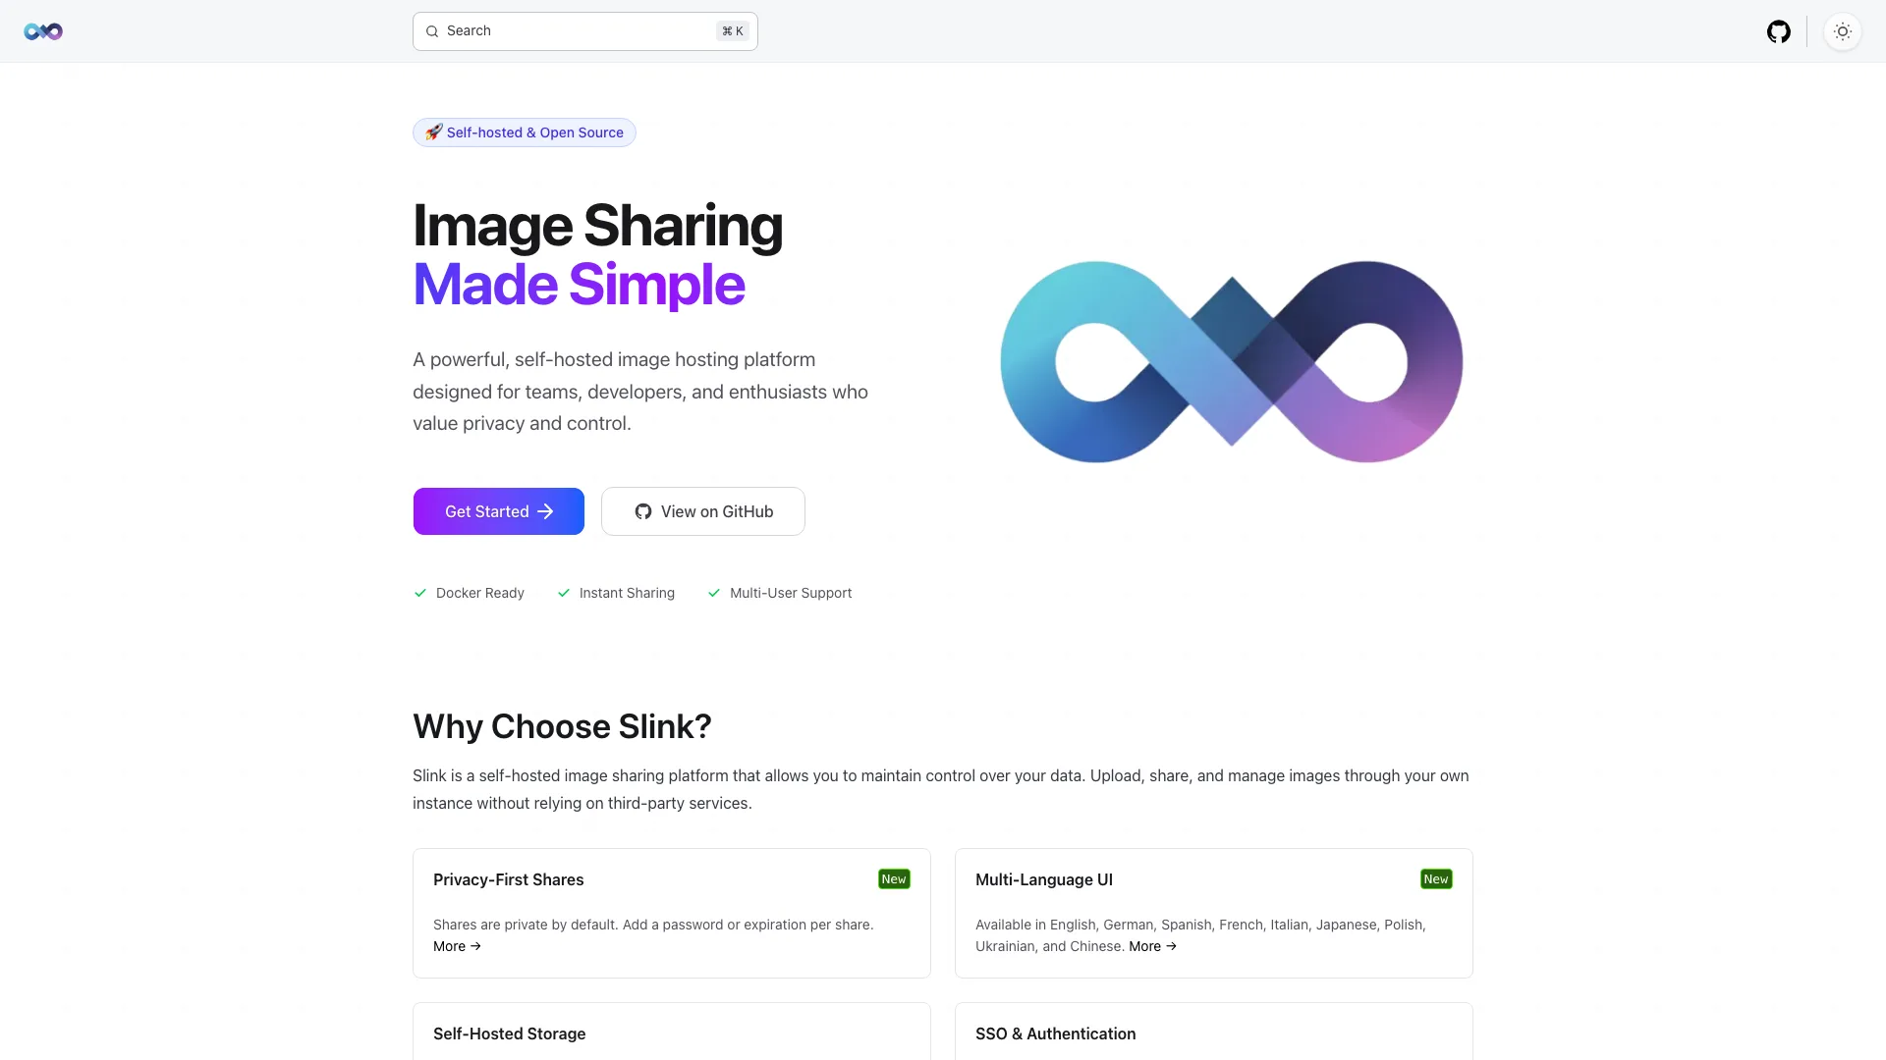This screenshot has width=1886, height=1060.
Task: Click the Multi-User Support checkmark icon
Action: [x=714, y=593]
